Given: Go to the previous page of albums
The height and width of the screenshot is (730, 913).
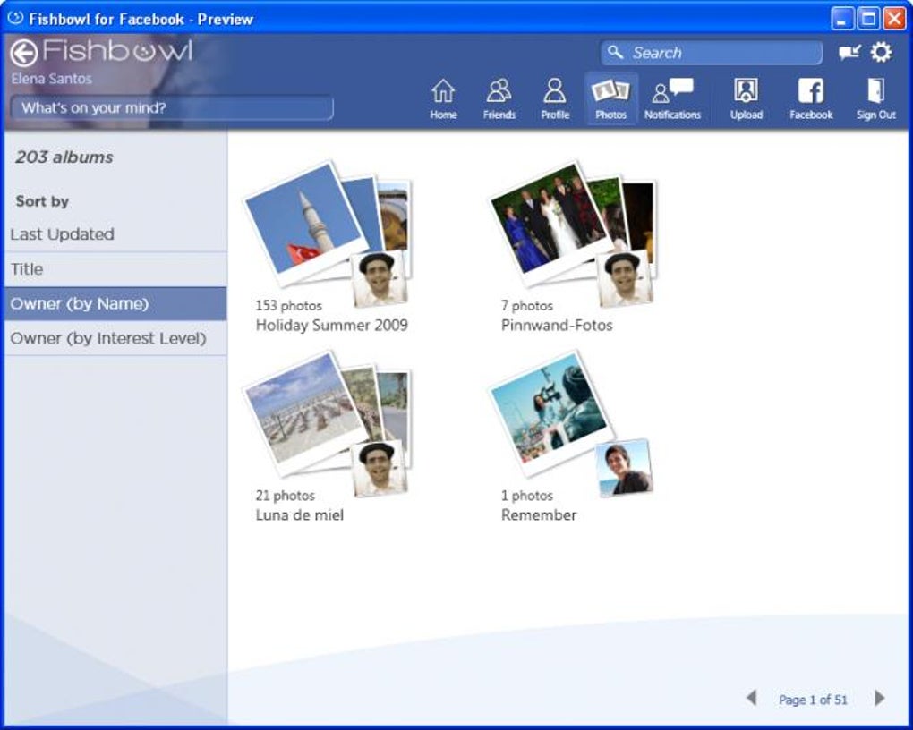Looking at the screenshot, I should 752,698.
